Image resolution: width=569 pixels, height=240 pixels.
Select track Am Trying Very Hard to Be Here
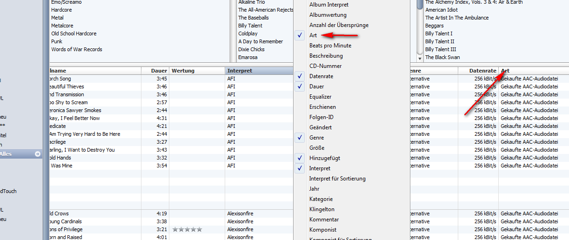tap(86, 134)
